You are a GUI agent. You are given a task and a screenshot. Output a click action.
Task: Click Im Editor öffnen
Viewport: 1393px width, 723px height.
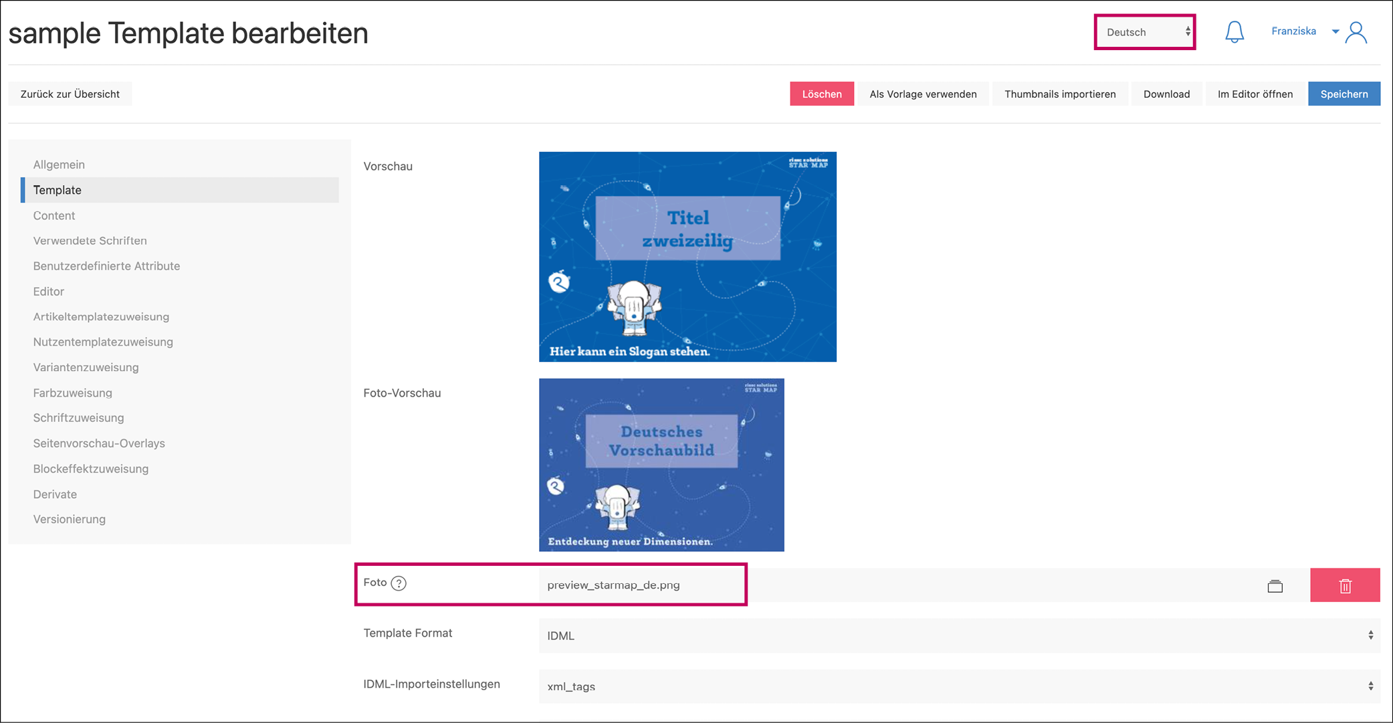[x=1255, y=94]
